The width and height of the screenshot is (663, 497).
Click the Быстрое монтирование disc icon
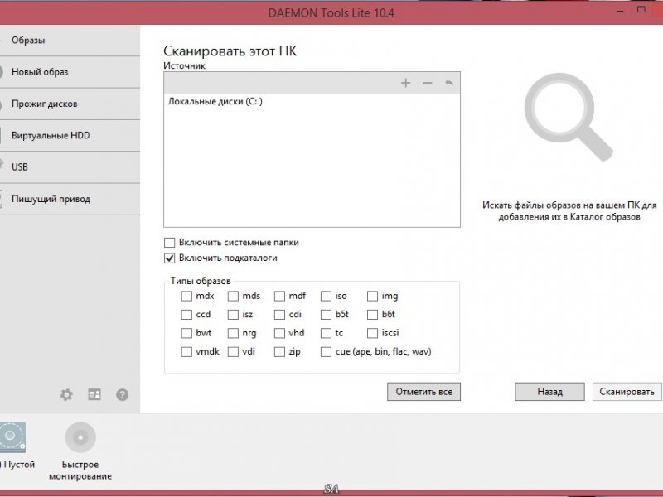[80, 437]
